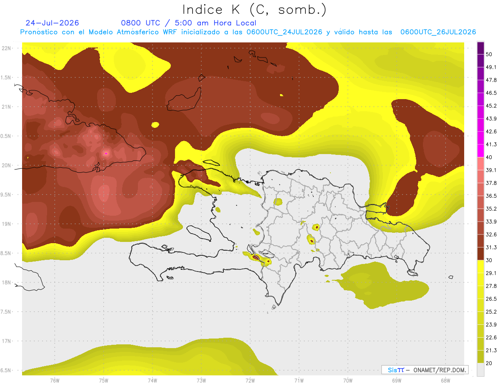Click the dark brown swatch between 30 and 31.3
The width and height of the screenshot is (500, 386).
coord(480,254)
